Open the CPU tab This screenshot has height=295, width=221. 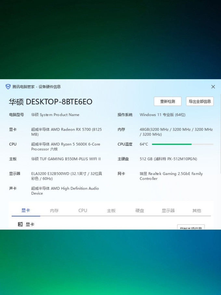(83, 211)
